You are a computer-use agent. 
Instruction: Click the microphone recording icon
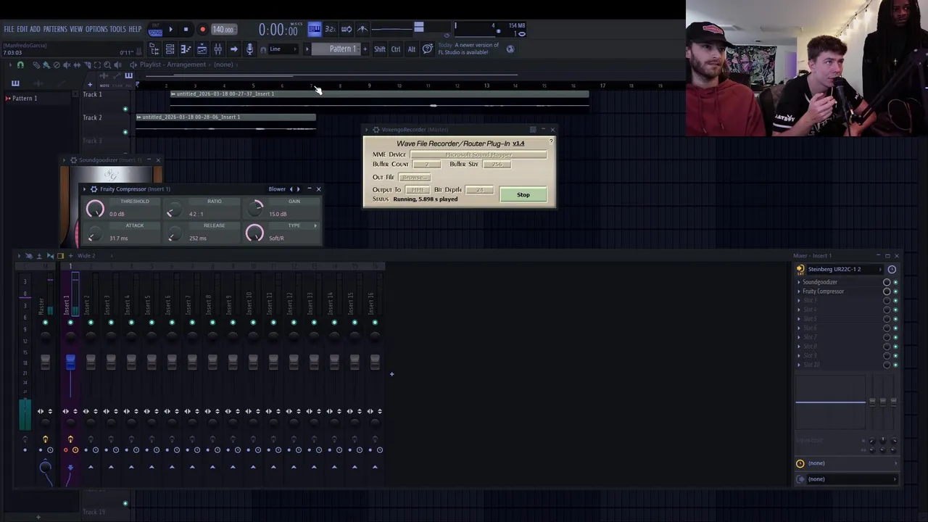(249, 49)
